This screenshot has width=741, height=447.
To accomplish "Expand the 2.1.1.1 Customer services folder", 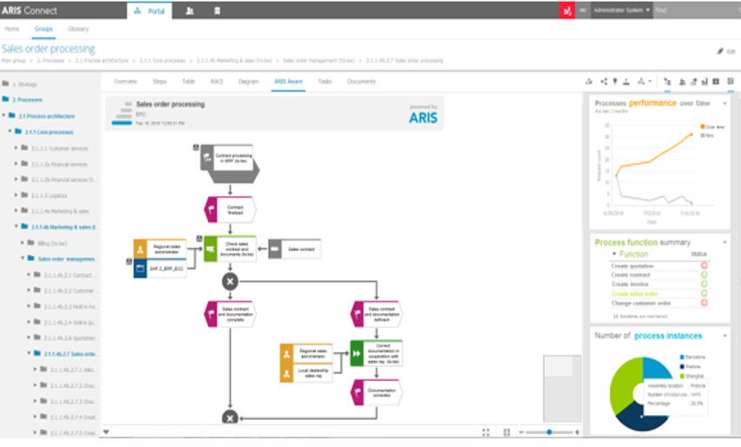I will click(x=16, y=148).
